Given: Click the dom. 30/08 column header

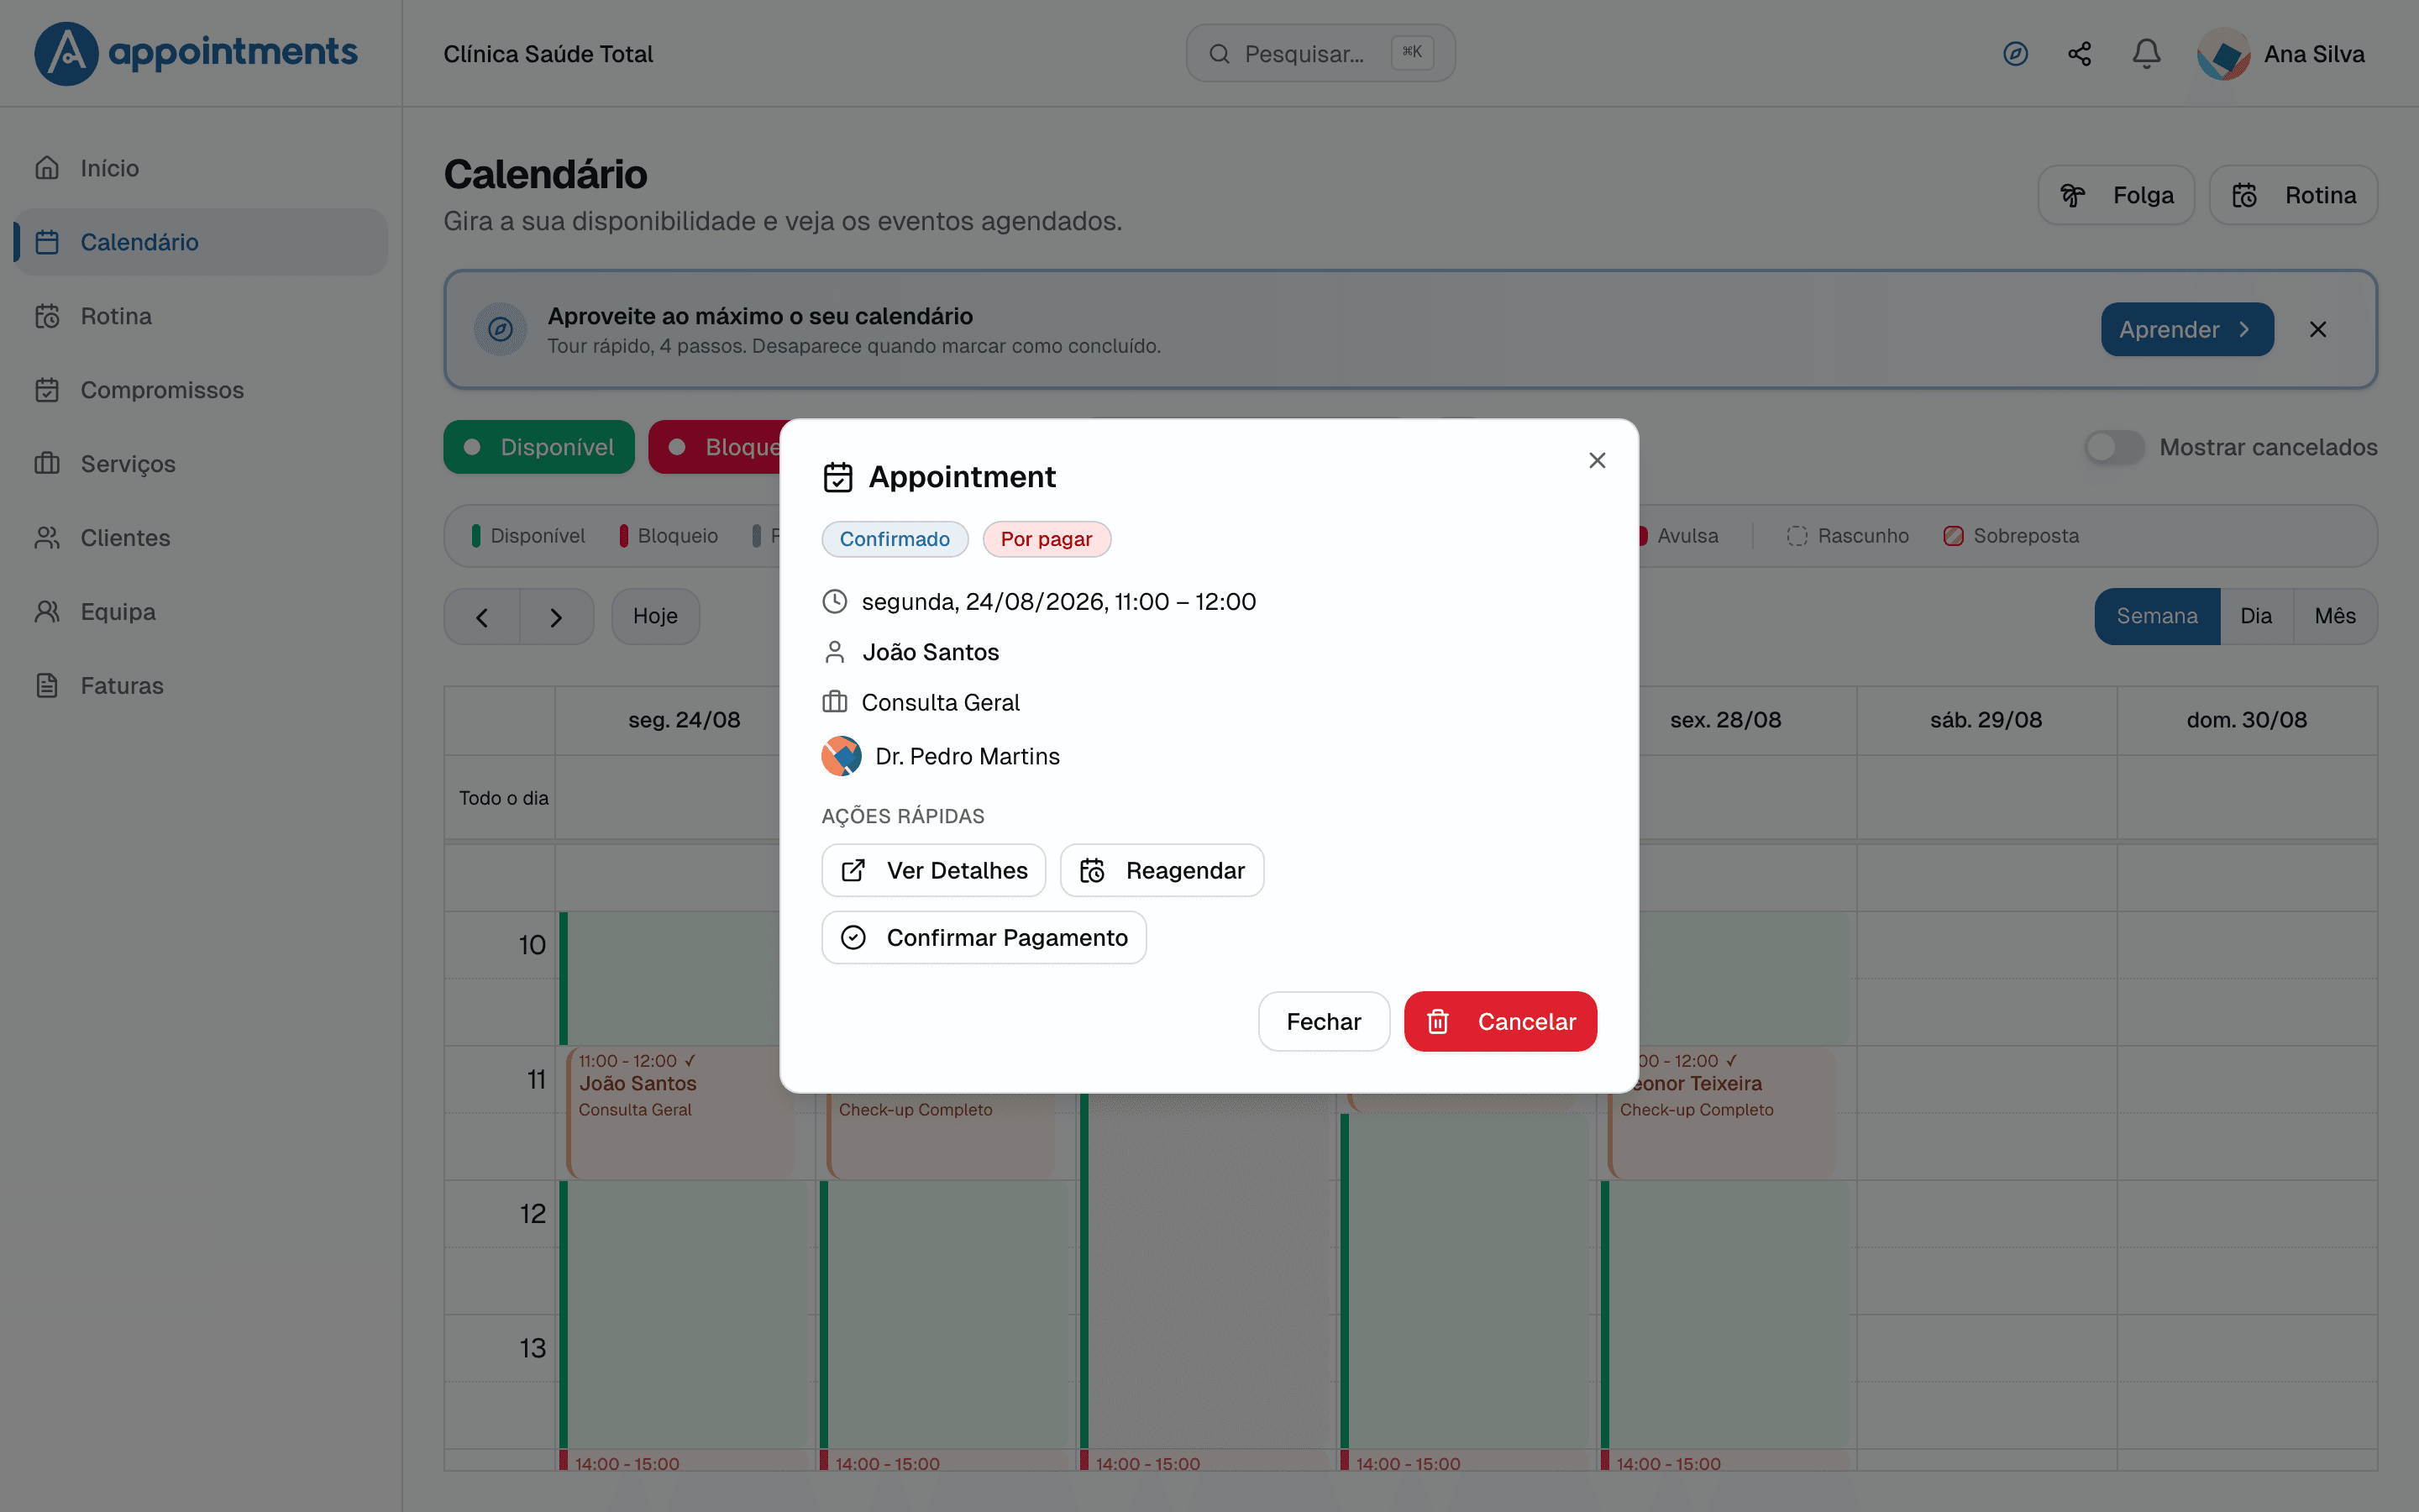Looking at the screenshot, I should 2247,720.
